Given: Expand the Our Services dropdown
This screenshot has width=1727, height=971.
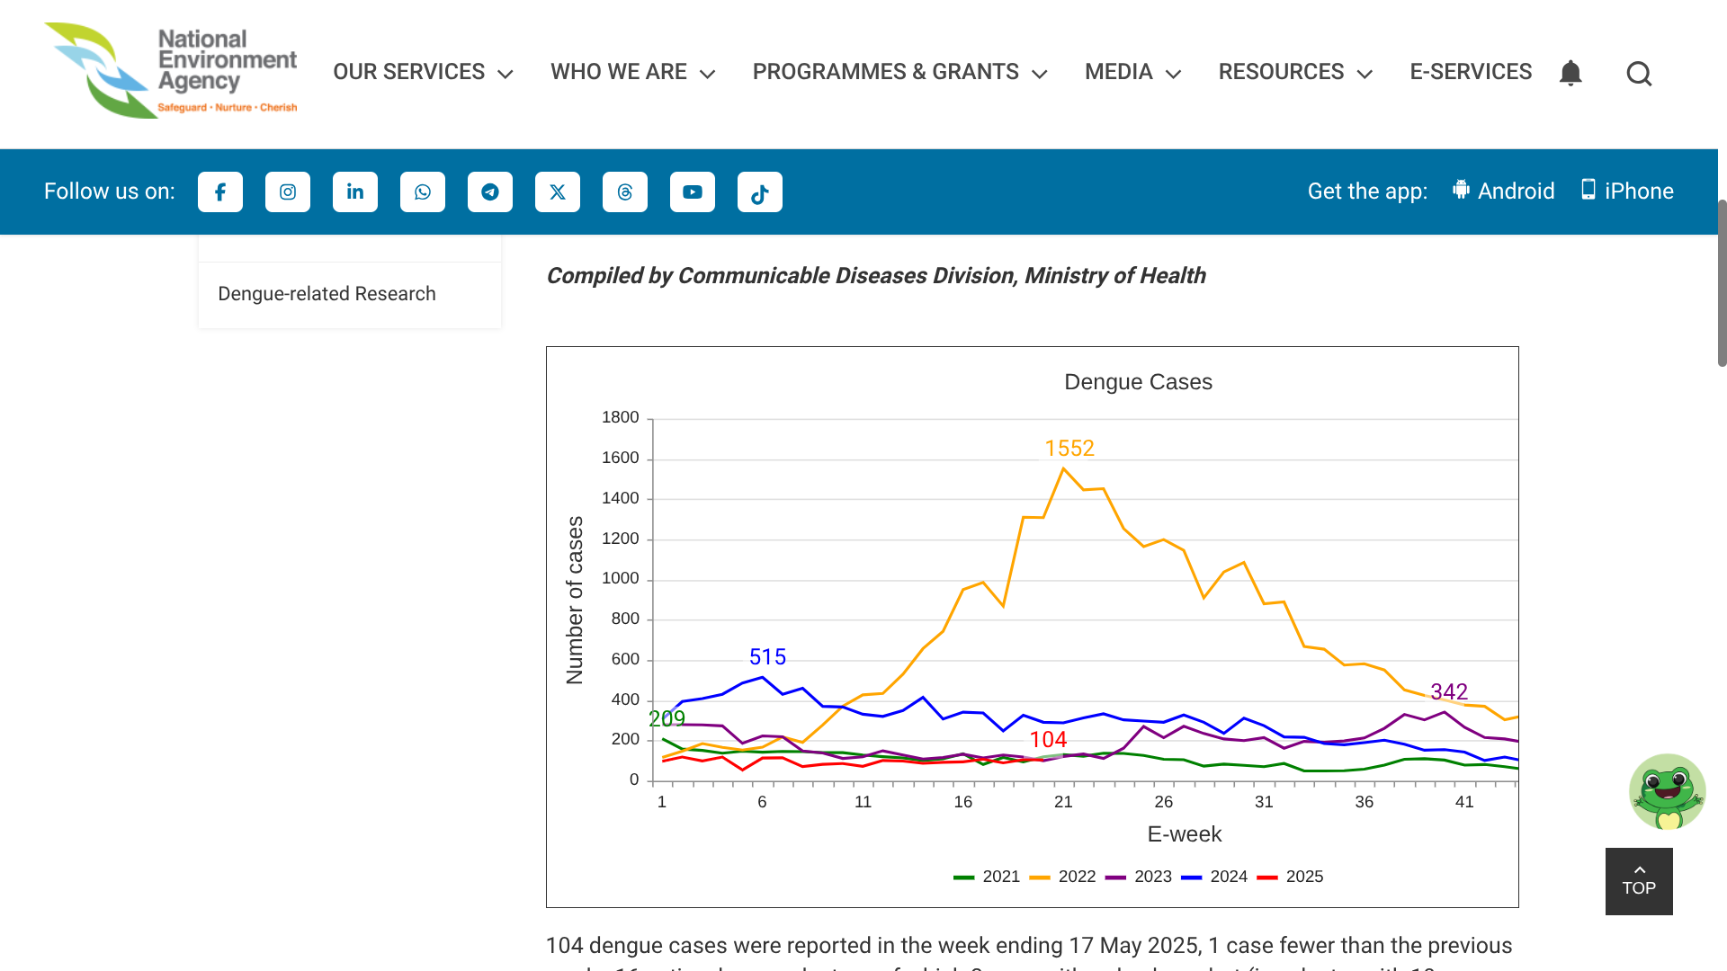Looking at the screenshot, I should coord(423,72).
